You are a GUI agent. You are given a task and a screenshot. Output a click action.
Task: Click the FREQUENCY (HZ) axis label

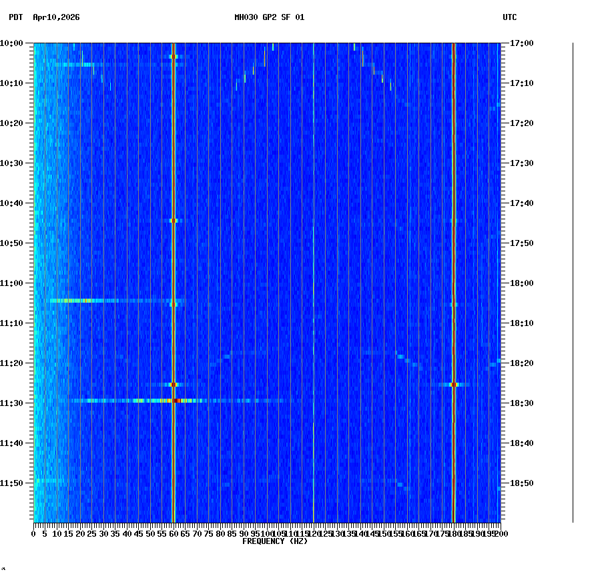point(274,541)
